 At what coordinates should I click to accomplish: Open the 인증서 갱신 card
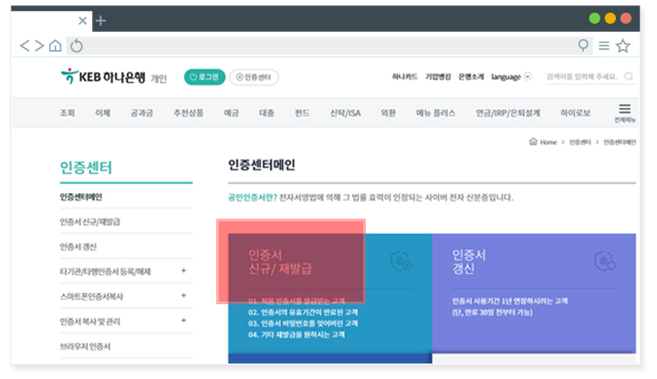[x=533, y=292]
